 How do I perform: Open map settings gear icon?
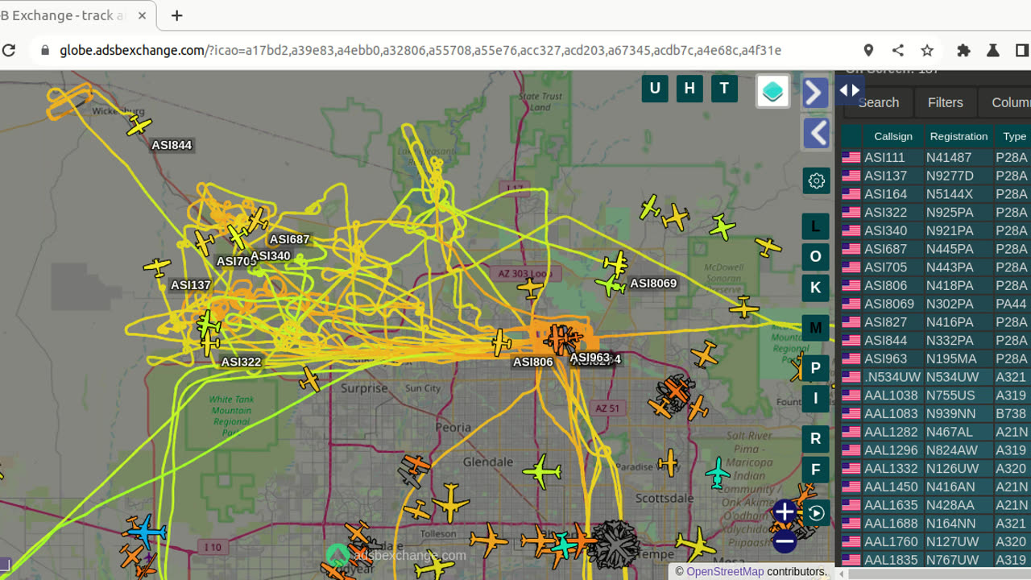[x=816, y=180]
